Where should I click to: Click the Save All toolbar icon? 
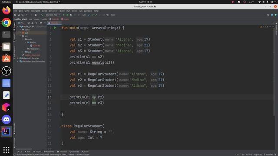point(19,15)
